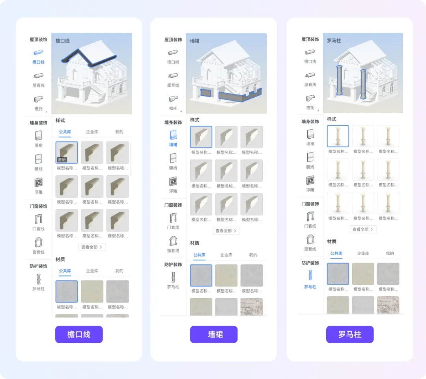The image size is (426, 379).
Task: Switch to 企业库 tab under 样式 in 檐口线 panel
Action: coord(92,132)
